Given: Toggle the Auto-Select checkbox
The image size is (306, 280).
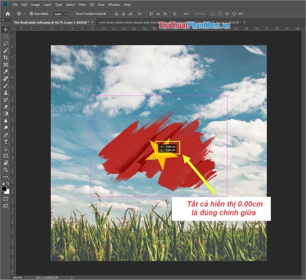Looking at the screenshot, I should (31, 14).
